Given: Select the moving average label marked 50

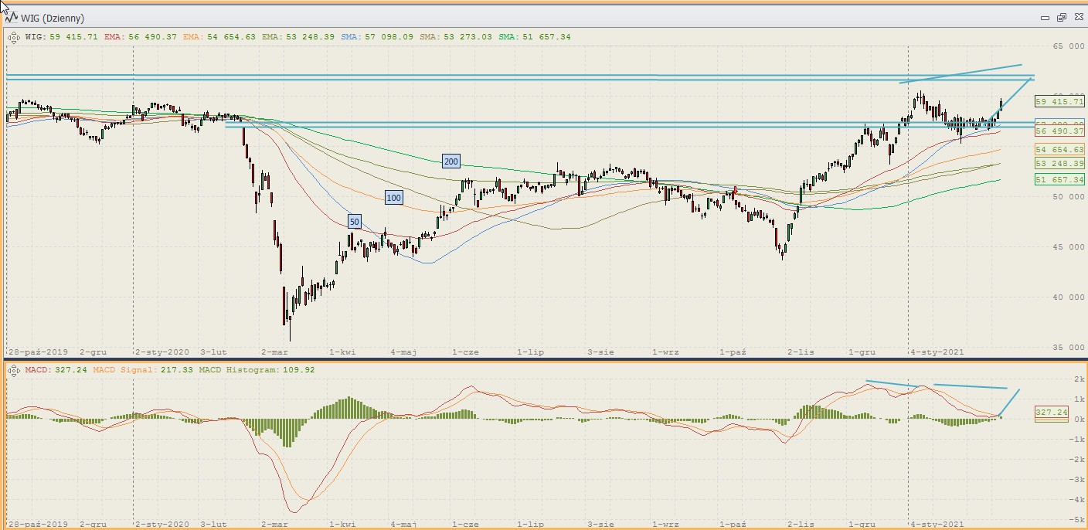Looking at the screenshot, I should [354, 222].
